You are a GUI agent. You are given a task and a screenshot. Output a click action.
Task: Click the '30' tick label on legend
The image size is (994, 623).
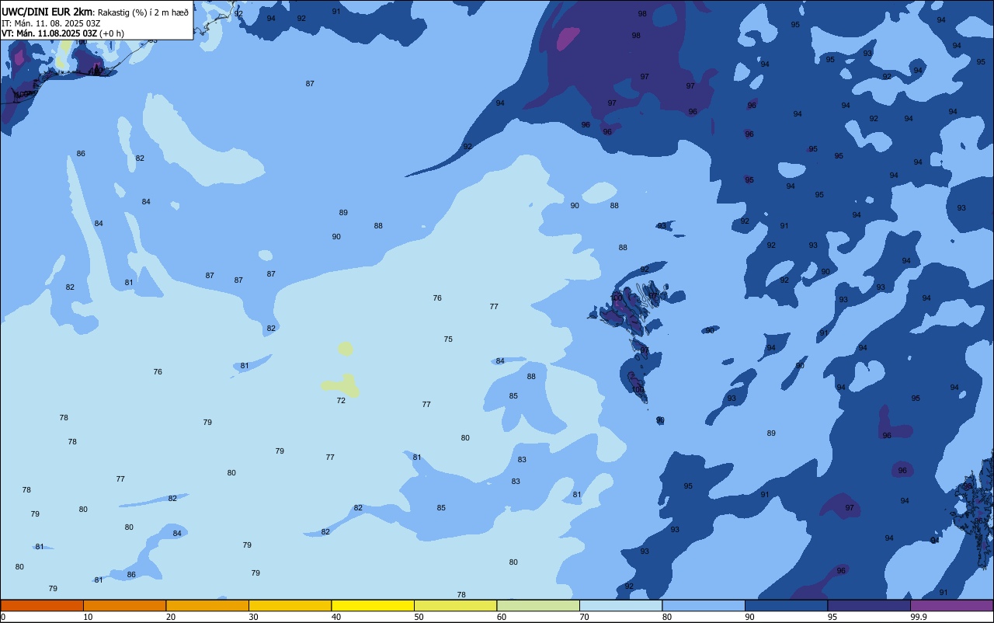click(253, 617)
